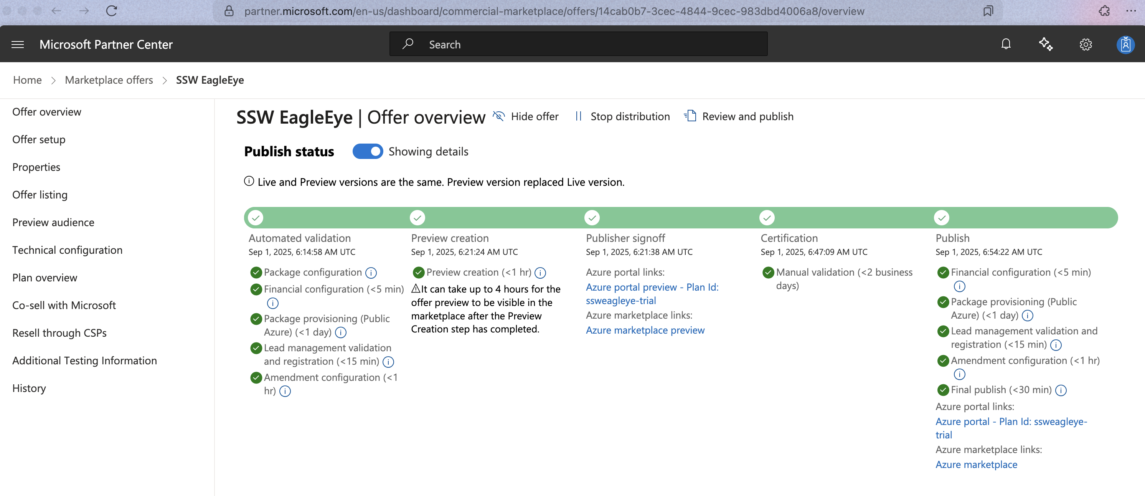Screen dimensions: 1145x496
Task: Click the Search input field
Action: (578, 45)
